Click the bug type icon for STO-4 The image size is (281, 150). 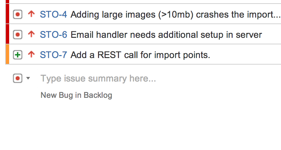[18, 14]
